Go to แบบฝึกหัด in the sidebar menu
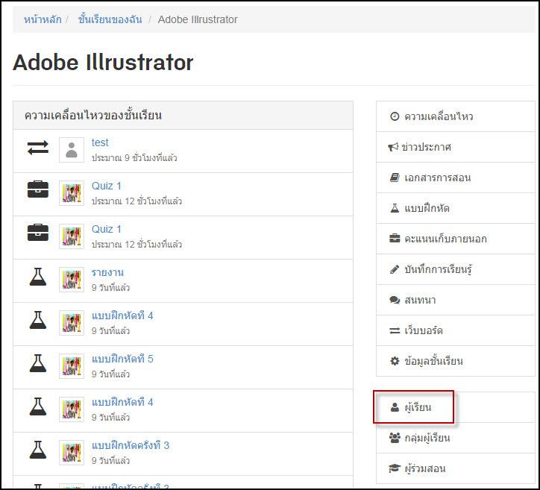 (455, 208)
